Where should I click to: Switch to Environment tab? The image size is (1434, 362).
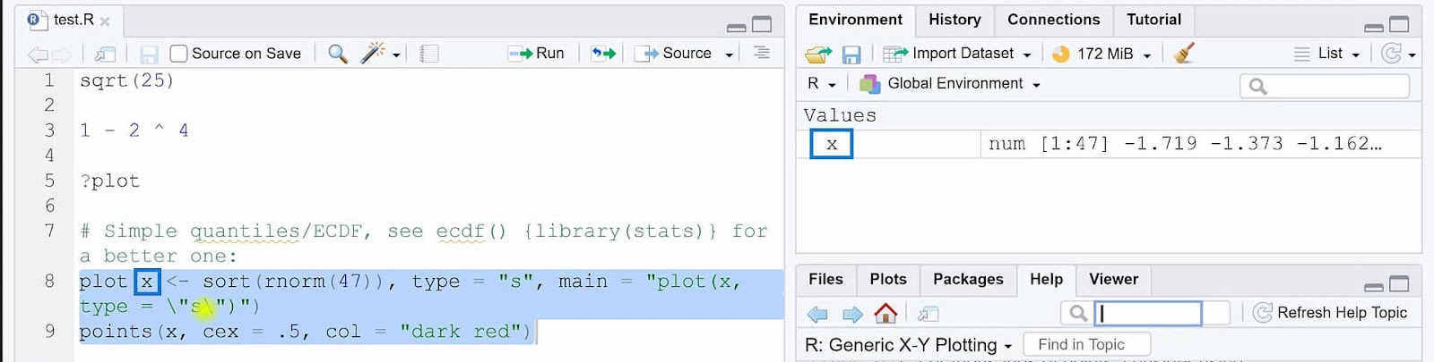pyautogui.click(x=855, y=20)
